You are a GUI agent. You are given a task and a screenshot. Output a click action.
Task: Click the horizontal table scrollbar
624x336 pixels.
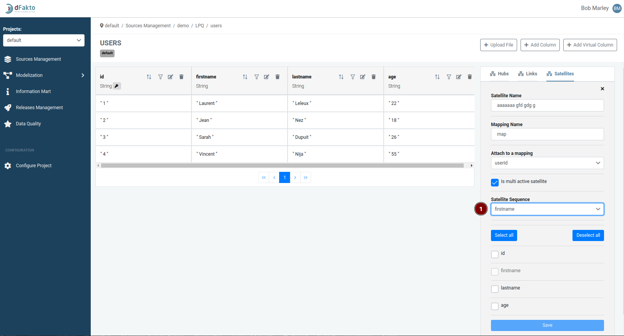coord(282,166)
